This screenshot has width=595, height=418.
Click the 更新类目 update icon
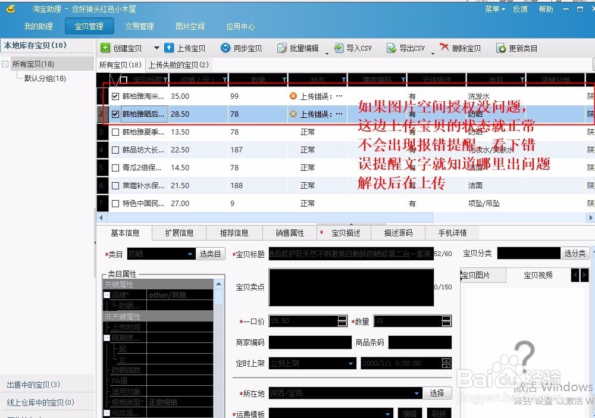click(501, 48)
